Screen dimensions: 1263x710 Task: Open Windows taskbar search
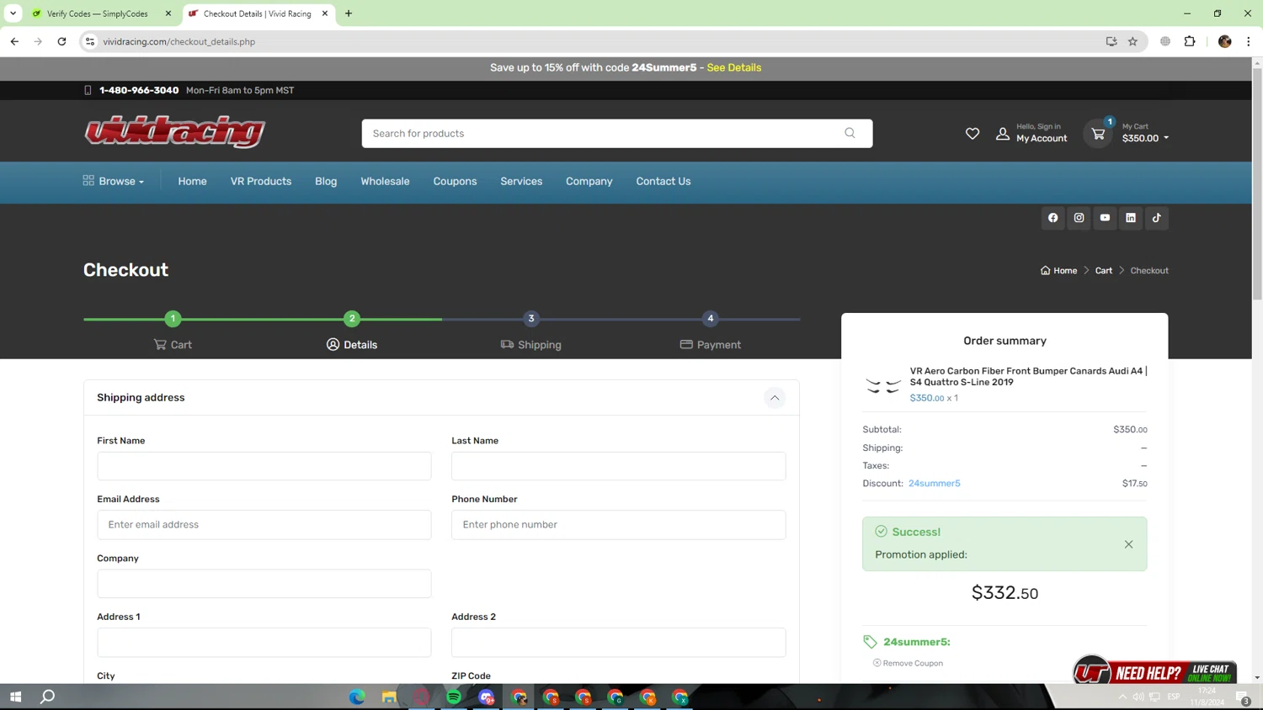tap(48, 697)
